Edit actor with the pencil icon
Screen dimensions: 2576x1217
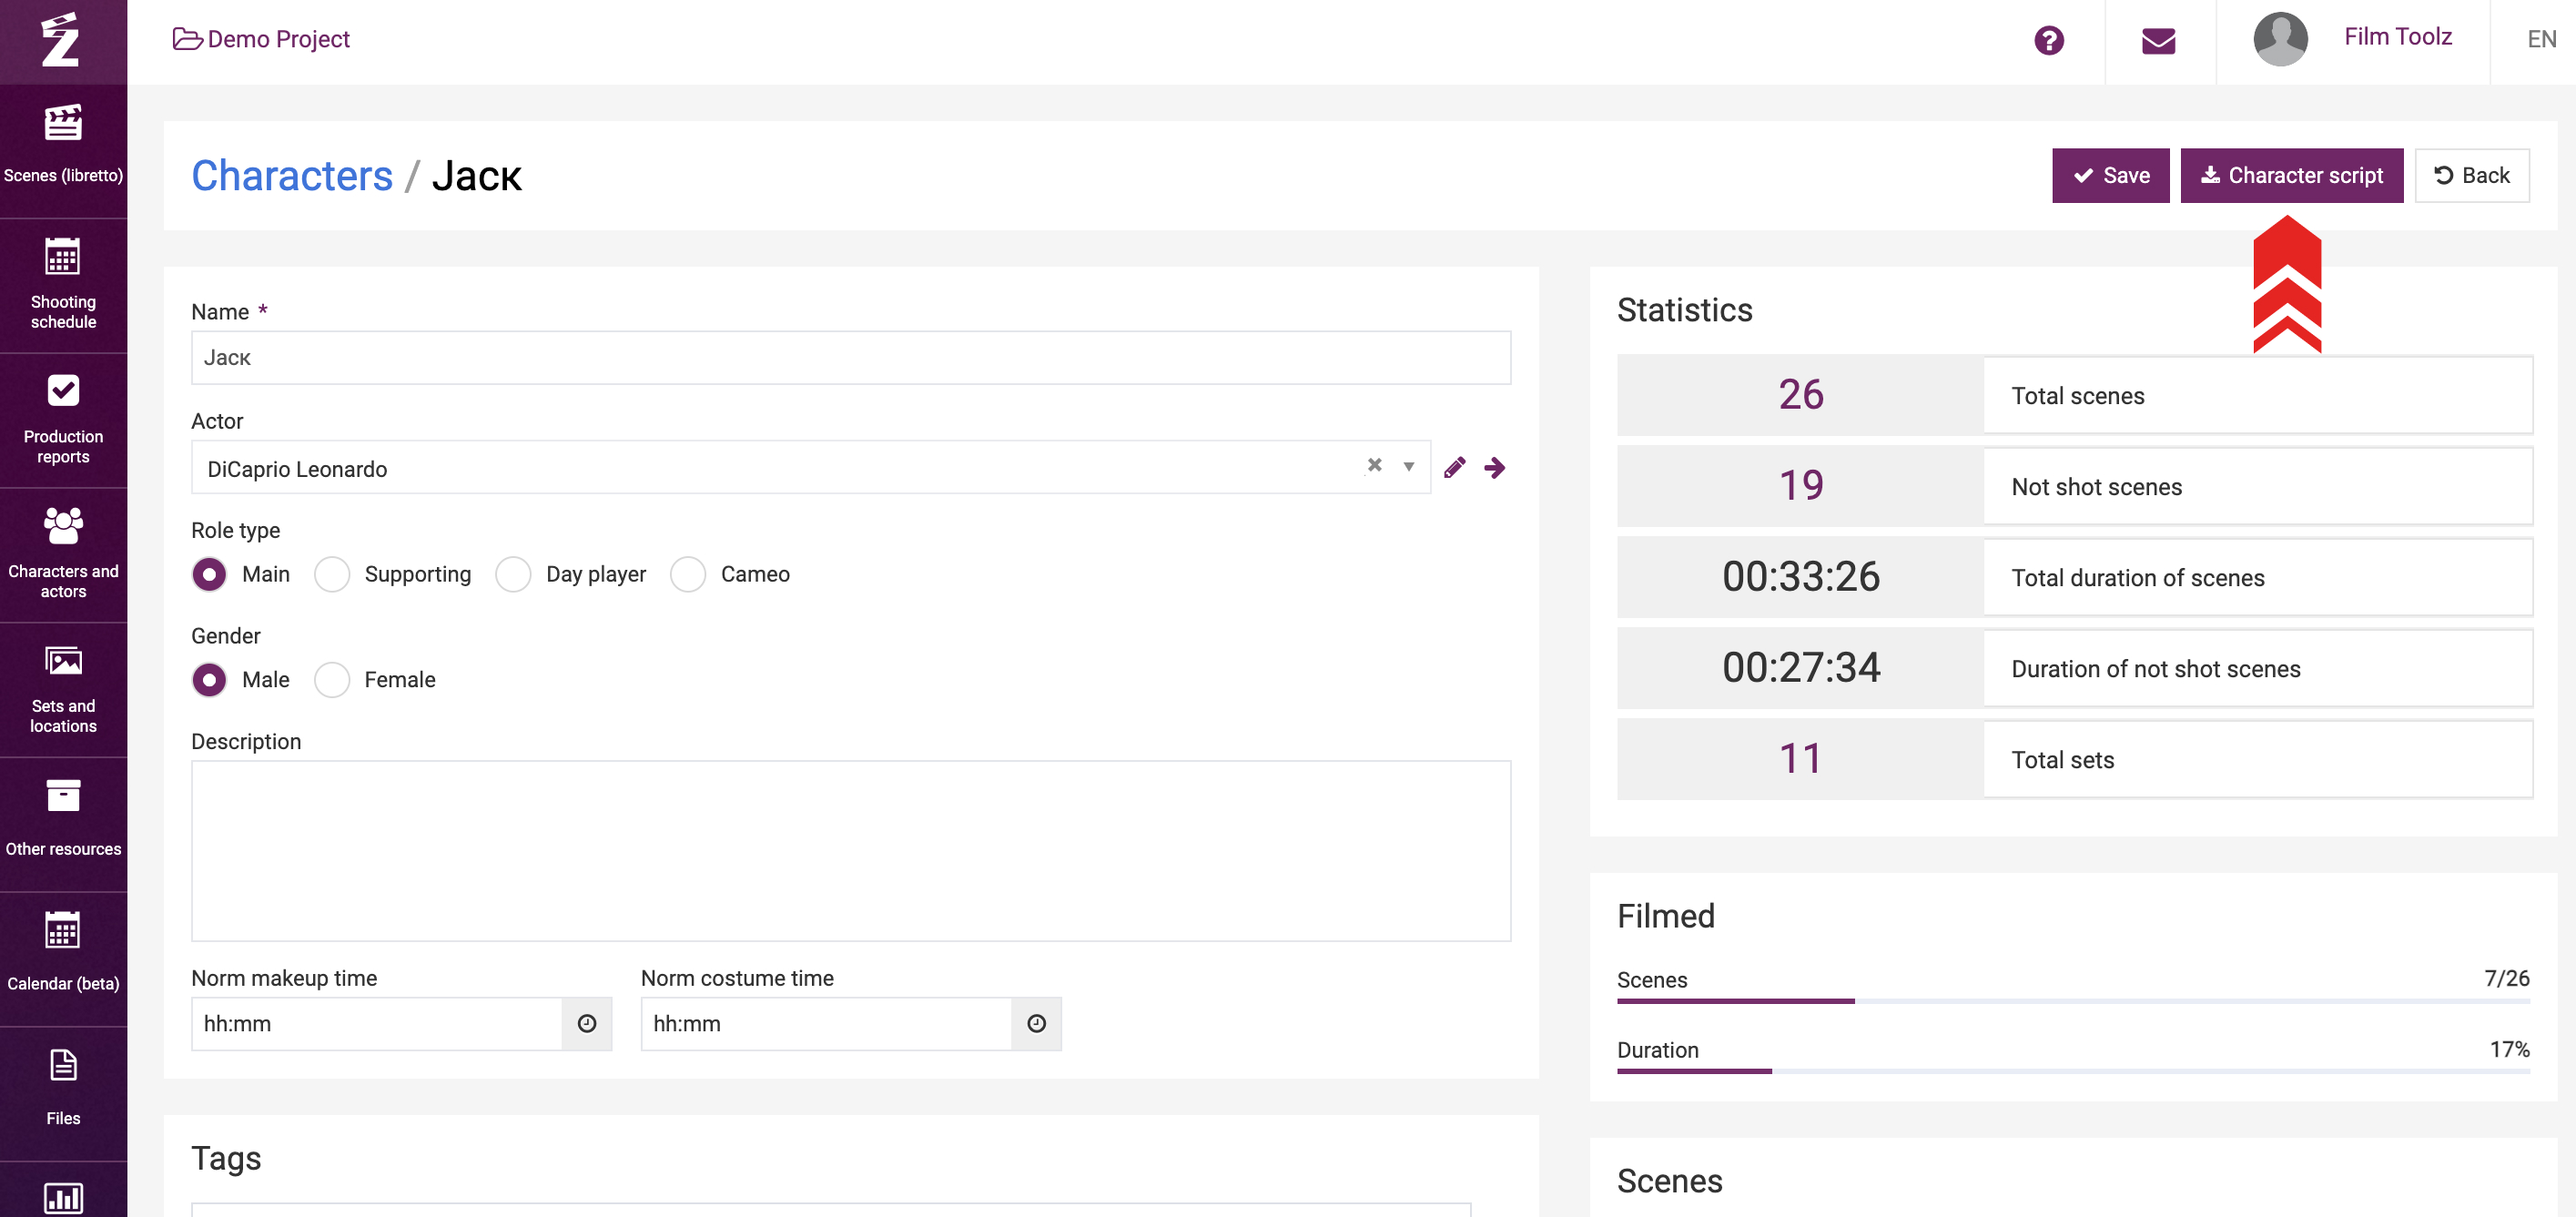1454,467
